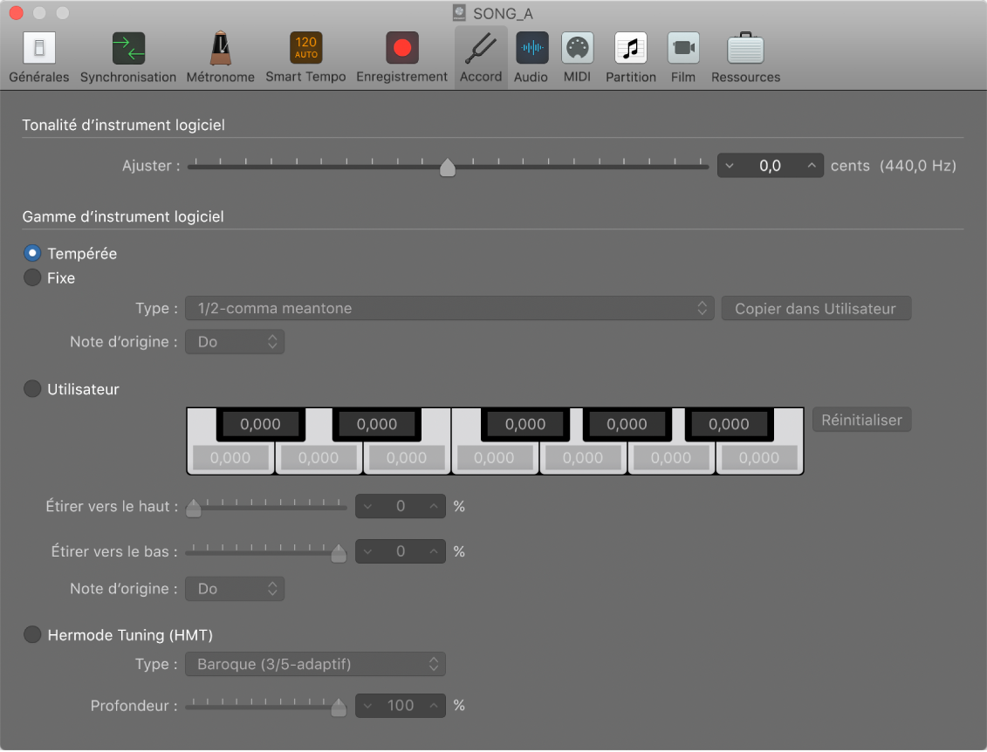Select the Accord tuning fork icon
Image resolution: width=987 pixels, height=752 pixels.
tap(481, 48)
